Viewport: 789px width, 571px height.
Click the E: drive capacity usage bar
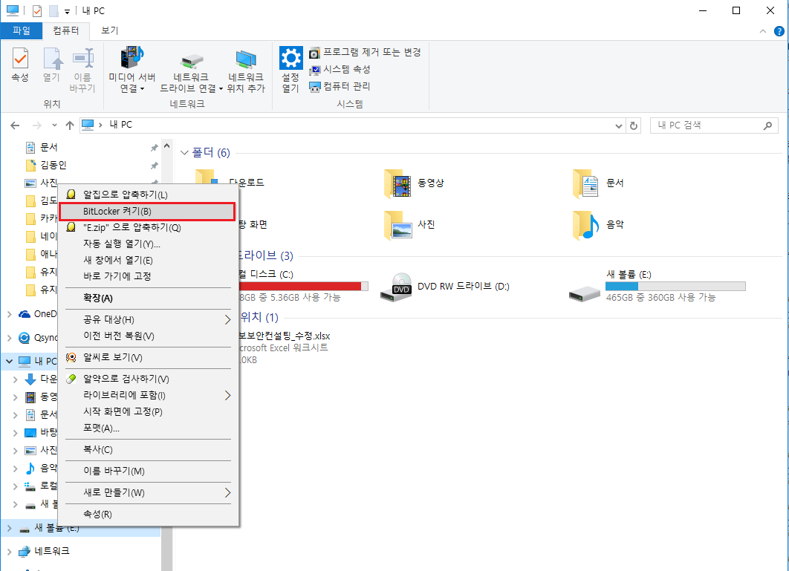coord(675,285)
